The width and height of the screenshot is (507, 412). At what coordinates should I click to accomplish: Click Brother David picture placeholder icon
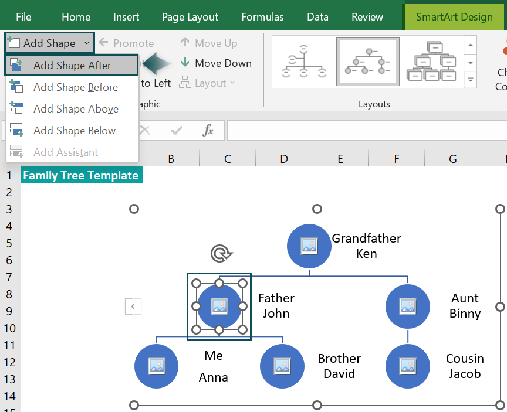282,366
